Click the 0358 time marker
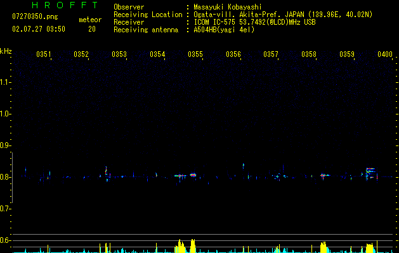This screenshot has width=399, height=253. pyautogui.click(x=309, y=54)
